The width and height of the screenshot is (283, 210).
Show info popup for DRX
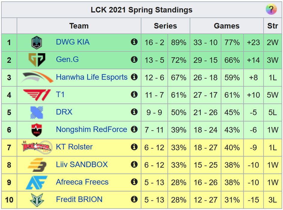click(134, 112)
